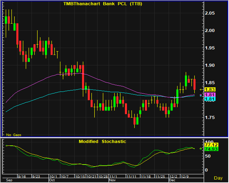The height and width of the screenshot is (183, 229).
Task: Select the cyan 1.81 moving average label
Action: pyautogui.click(x=210, y=99)
